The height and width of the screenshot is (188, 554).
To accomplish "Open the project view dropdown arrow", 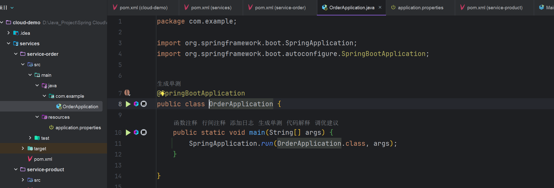I will click(12, 8).
